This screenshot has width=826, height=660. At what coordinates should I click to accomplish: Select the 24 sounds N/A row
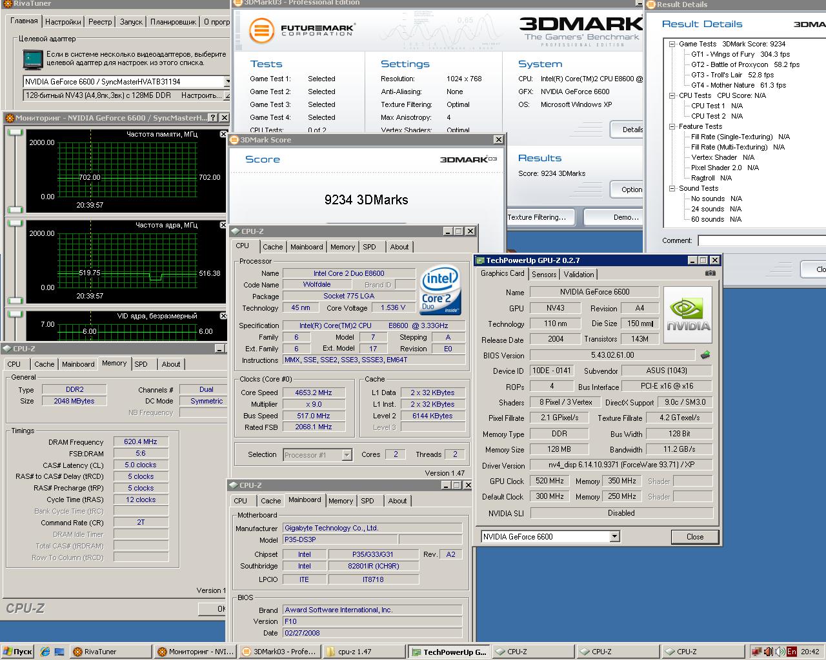716,209
